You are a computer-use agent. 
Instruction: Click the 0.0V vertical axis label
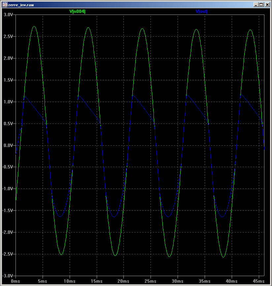pyautogui.click(x=8, y=145)
